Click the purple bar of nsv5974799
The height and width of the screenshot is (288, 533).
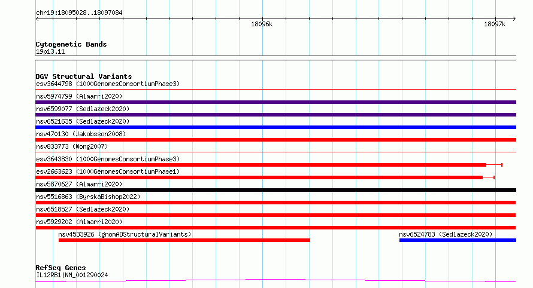pyautogui.click(x=275, y=102)
